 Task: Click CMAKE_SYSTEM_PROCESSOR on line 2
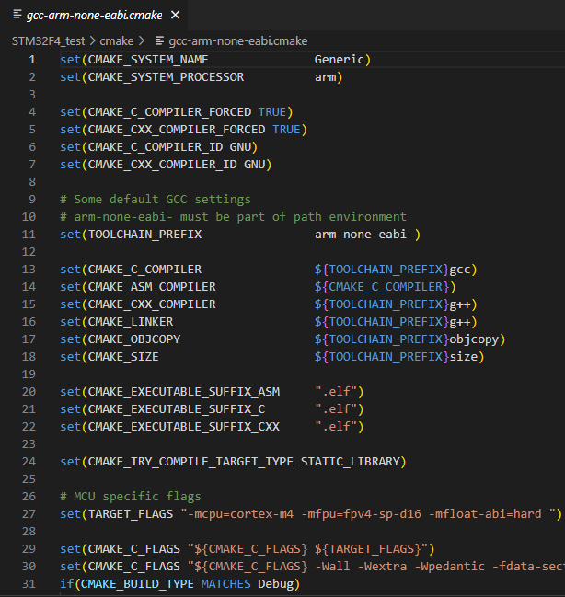click(x=167, y=77)
